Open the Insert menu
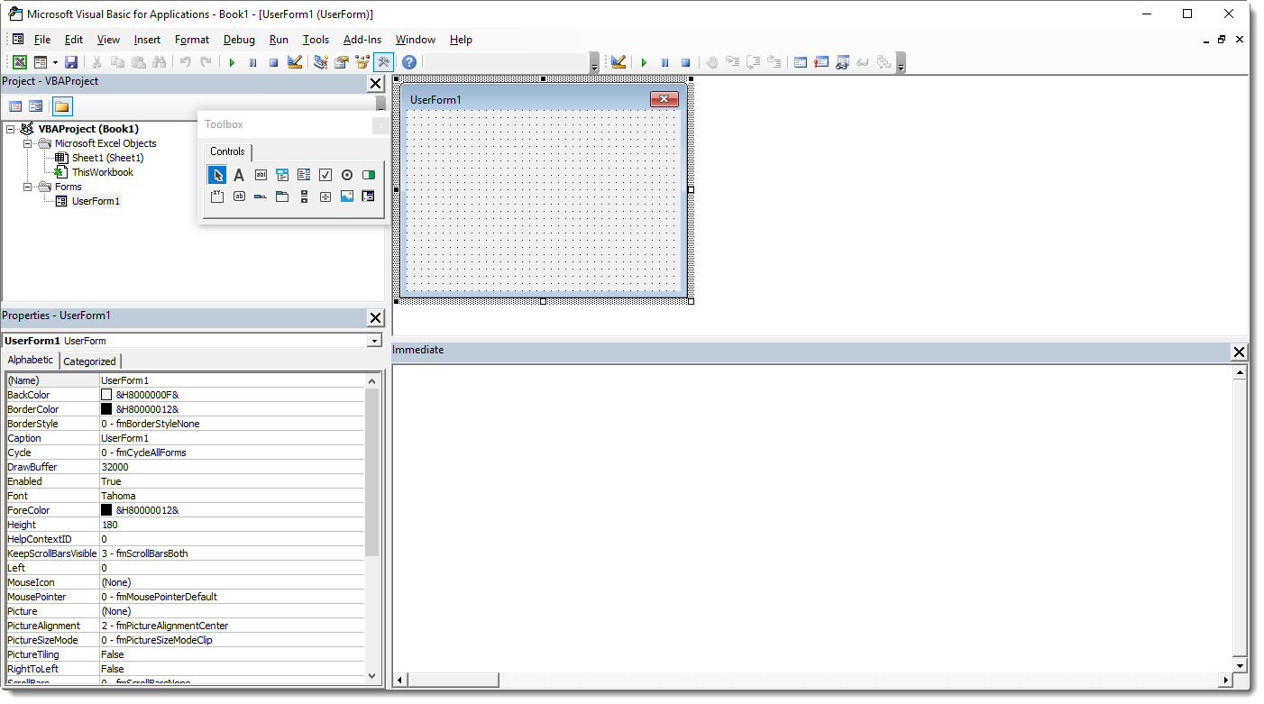1264x704 pixels. [147, 40]
